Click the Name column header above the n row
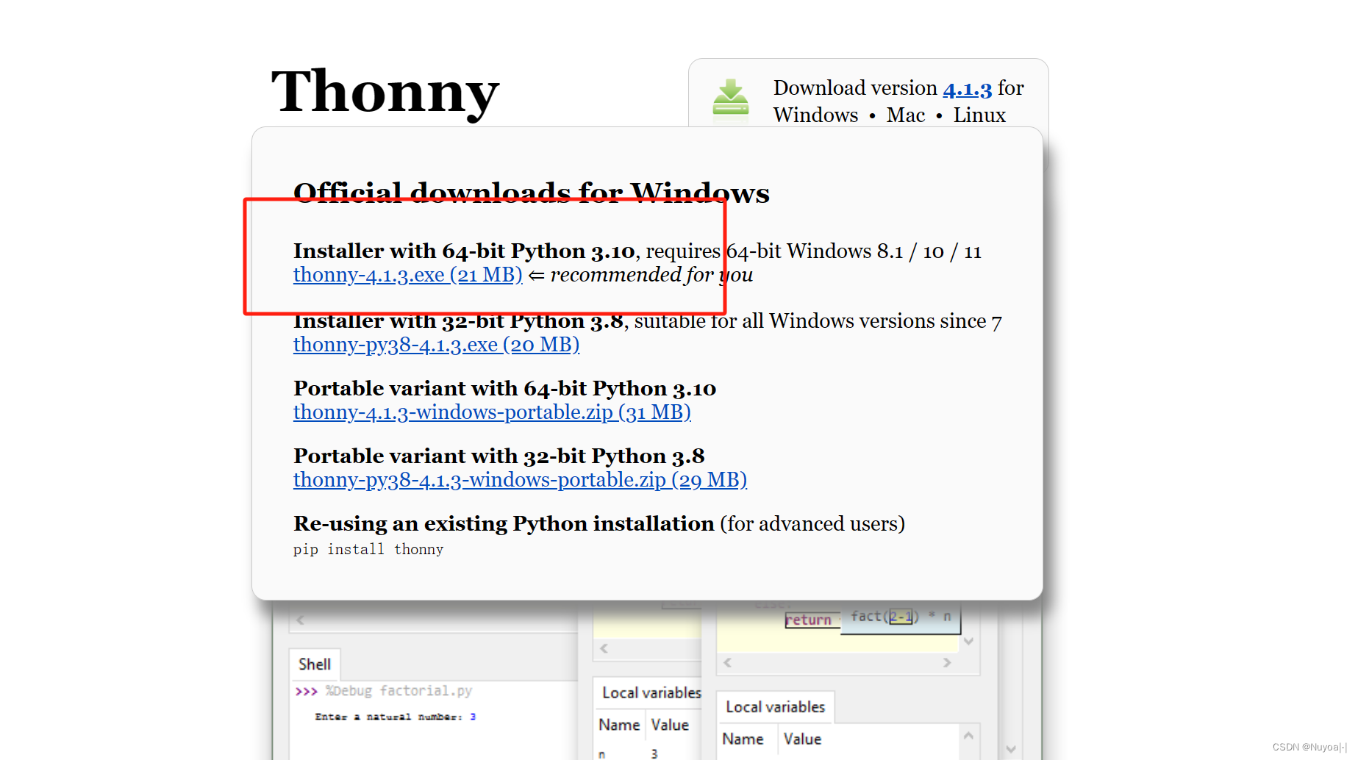1358x760 pixels. [619, 725]
